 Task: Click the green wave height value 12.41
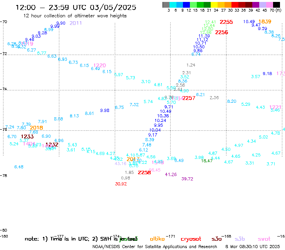click(x=210, y=22)
